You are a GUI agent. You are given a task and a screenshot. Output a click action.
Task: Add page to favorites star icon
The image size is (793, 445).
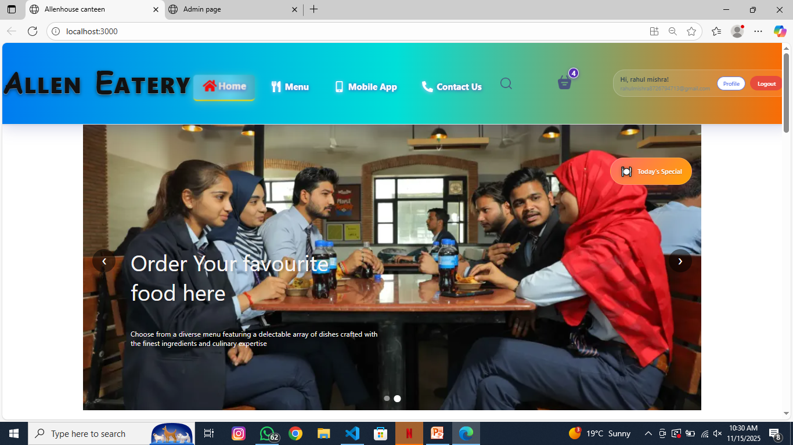pyautogui.click(x=691, y=31)
